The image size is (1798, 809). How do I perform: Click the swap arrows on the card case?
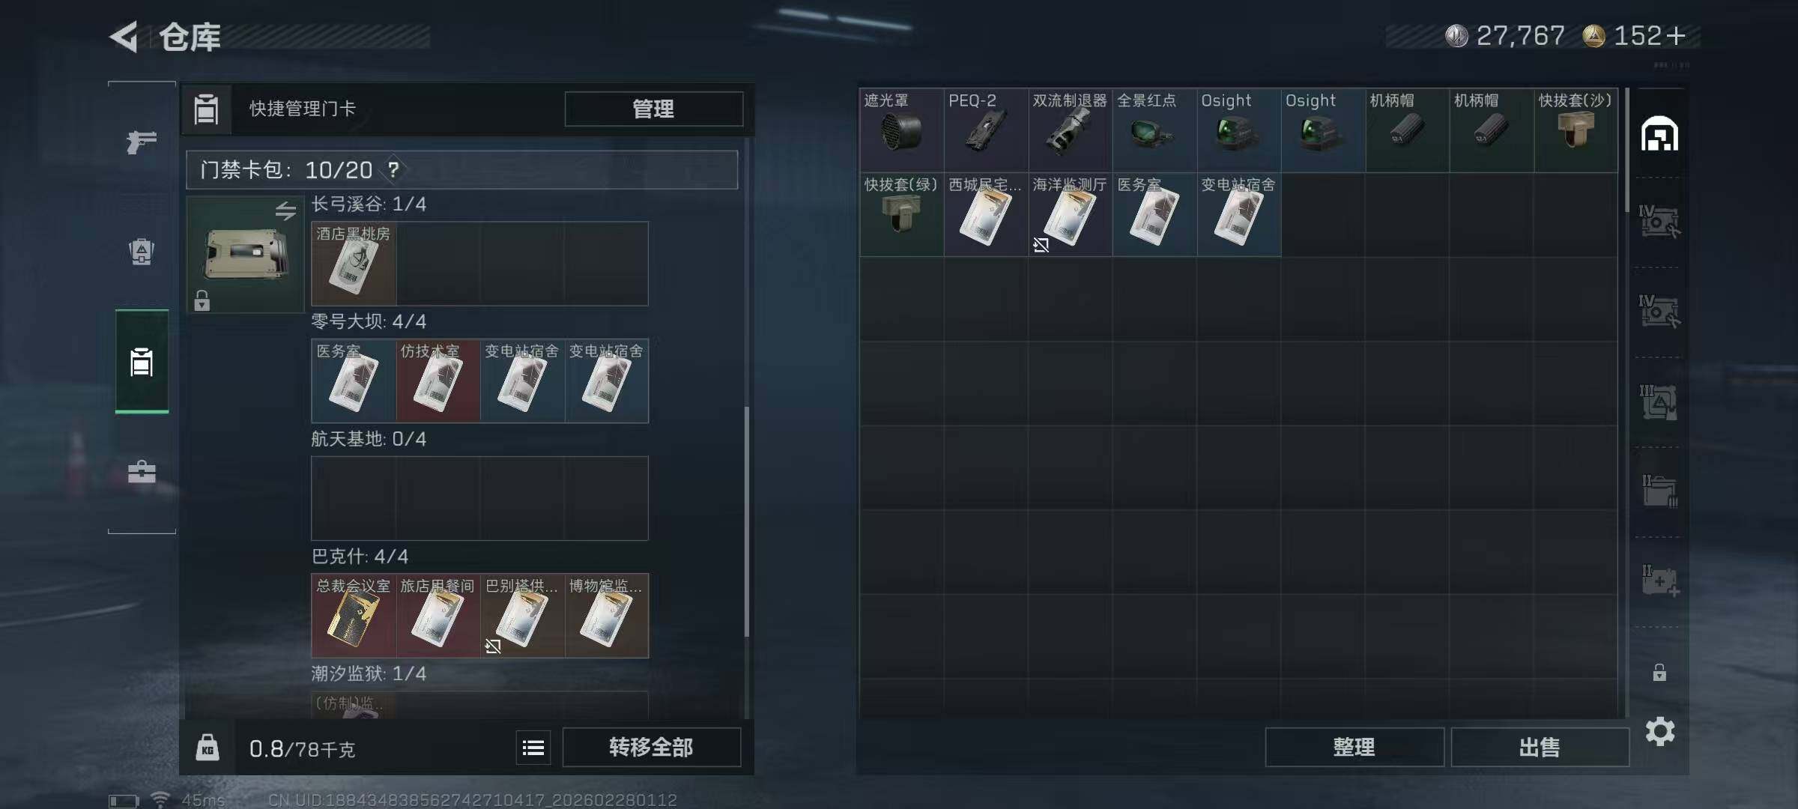pos(285,211)
